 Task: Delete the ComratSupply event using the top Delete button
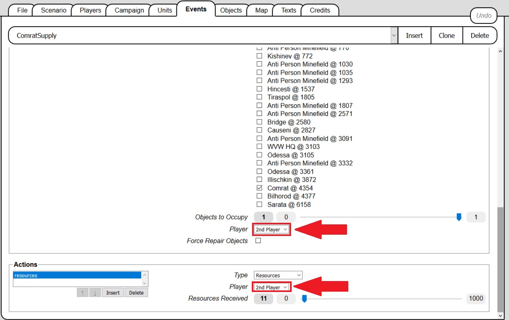point(480,35)
